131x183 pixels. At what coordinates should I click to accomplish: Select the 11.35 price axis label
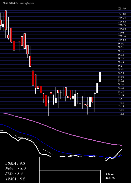click(x=122, y=8)
